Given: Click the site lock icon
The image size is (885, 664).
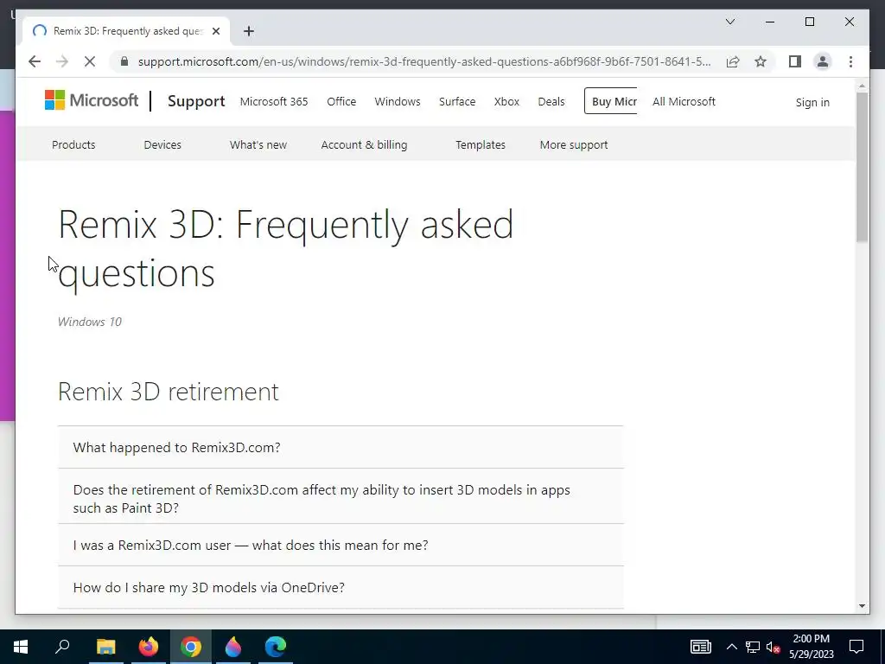Looking at the screenshot, I should [x=124, y=61].
